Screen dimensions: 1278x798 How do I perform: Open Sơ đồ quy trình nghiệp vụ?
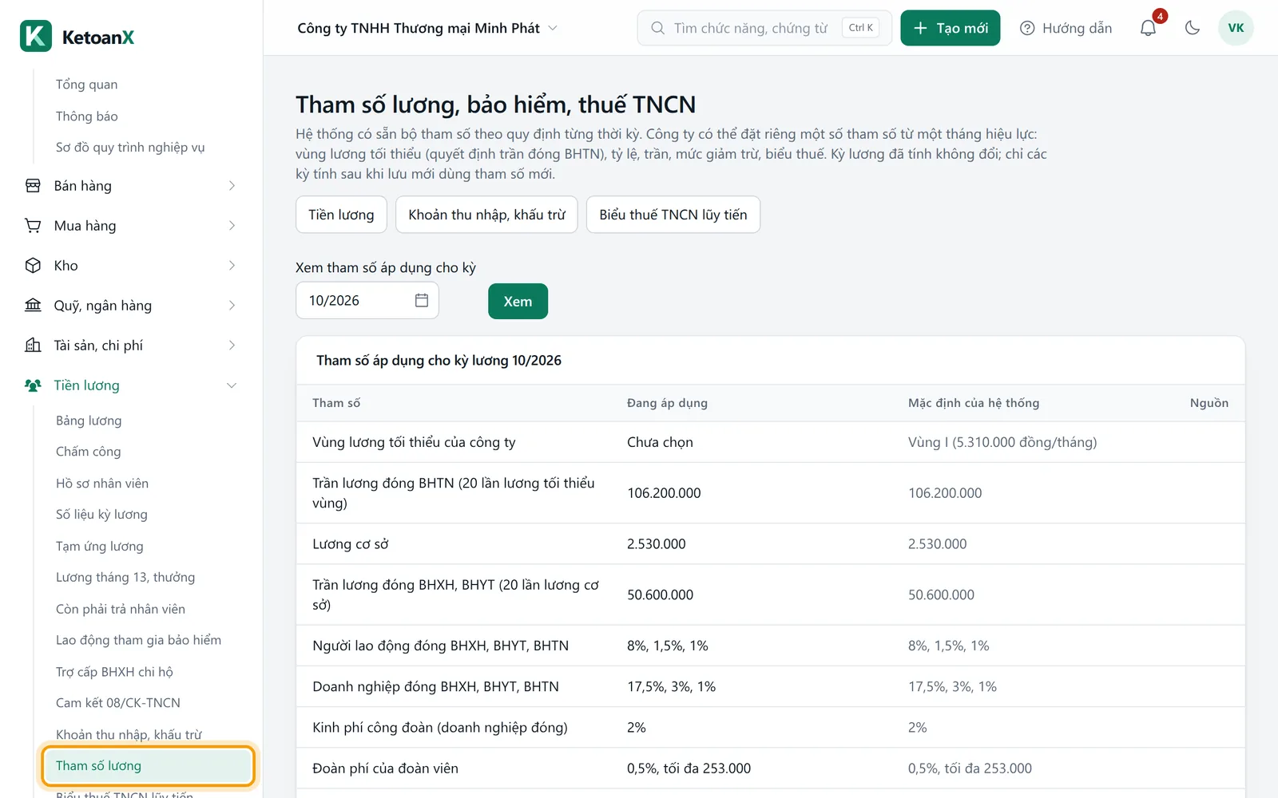[130, 148]
